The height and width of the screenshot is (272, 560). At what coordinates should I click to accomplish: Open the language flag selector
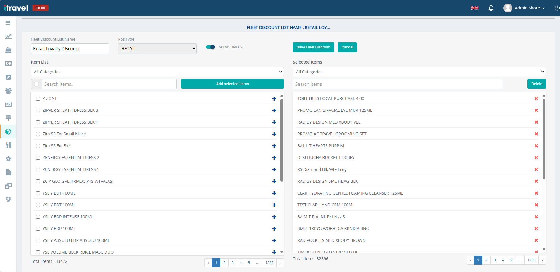475,8
